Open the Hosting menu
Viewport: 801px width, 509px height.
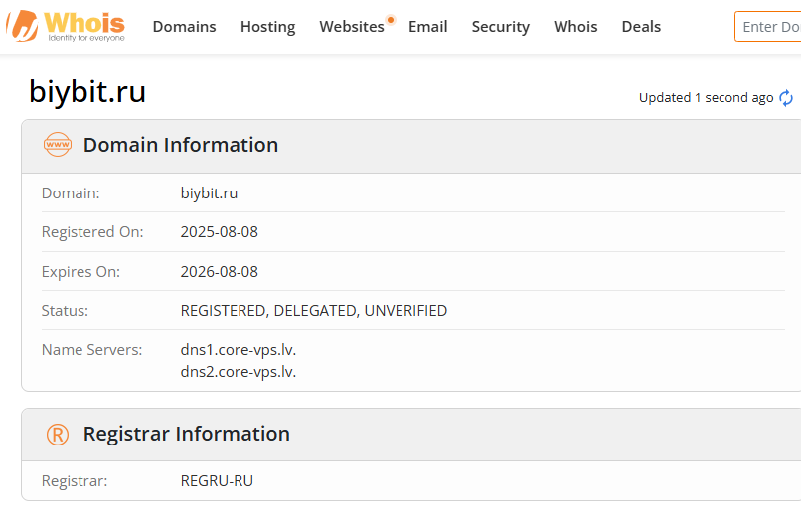point(267,27)
